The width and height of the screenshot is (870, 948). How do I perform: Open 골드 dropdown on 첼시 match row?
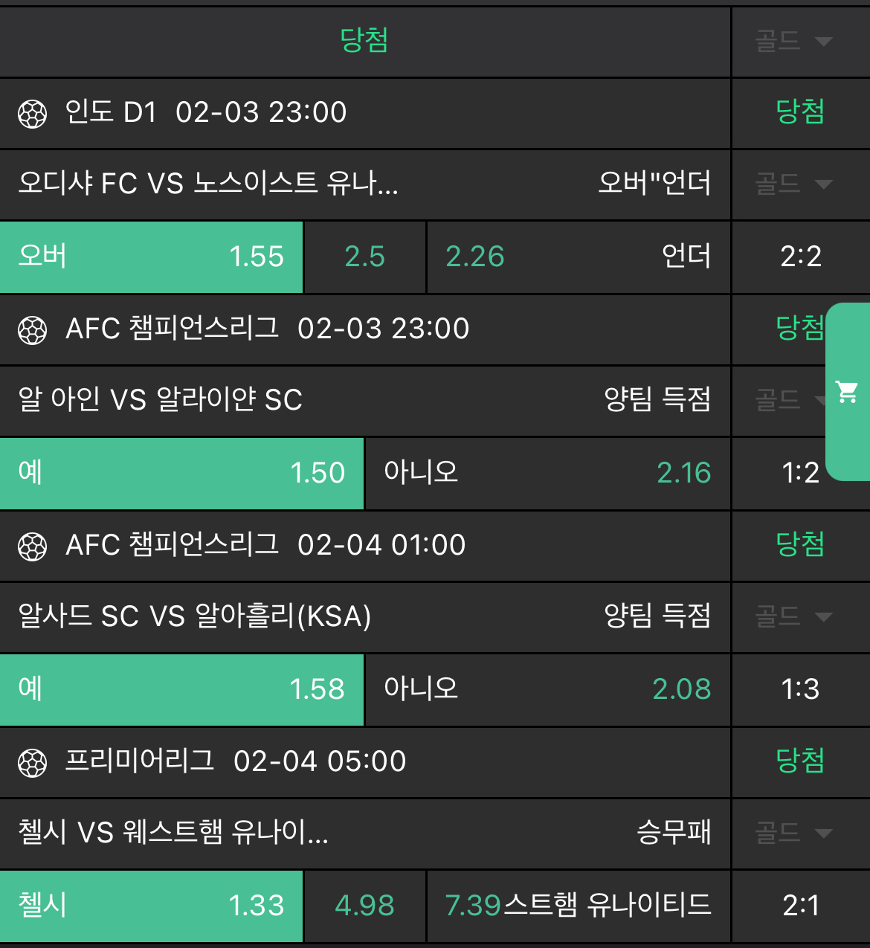click(793, 833)
